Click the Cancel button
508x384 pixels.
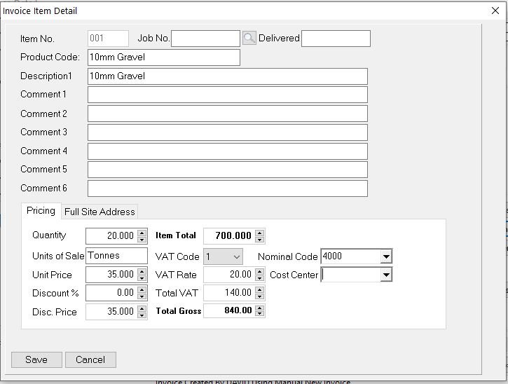coord(90,359)
